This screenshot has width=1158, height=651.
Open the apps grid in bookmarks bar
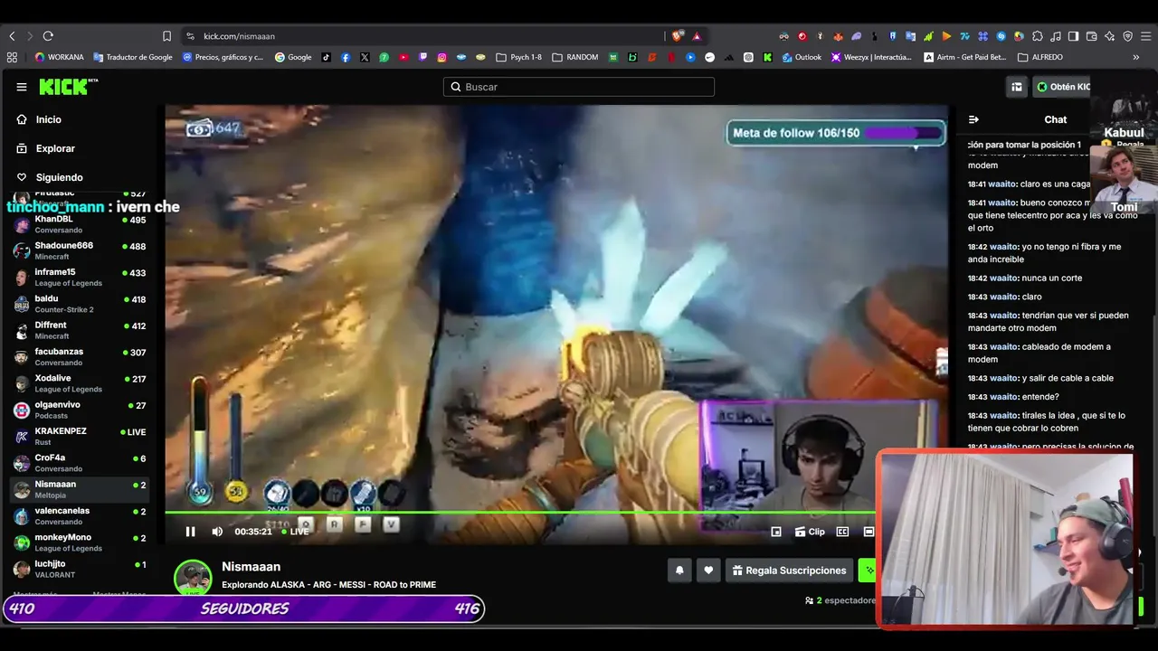(x=12, y=57)
